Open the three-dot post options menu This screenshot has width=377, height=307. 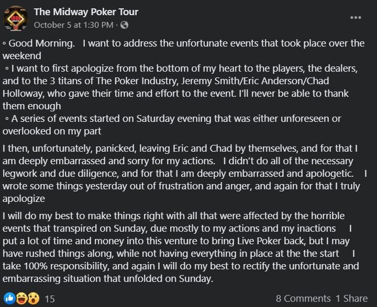pyautogui.click(x=356, y=18)
